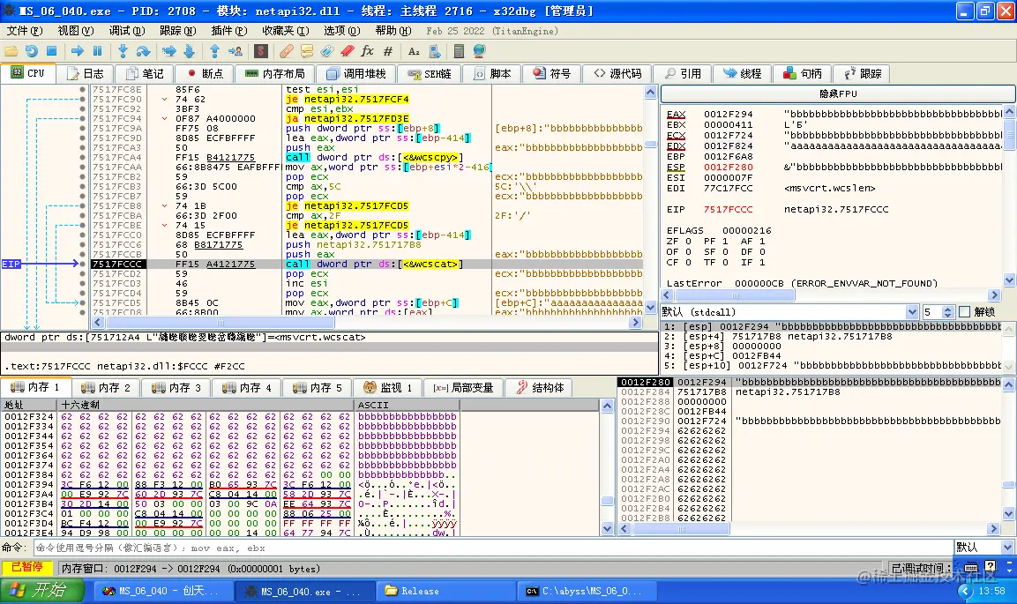The height and width of the screenshot is (604, 1017).
Task: Switch to the 内存布局 tab
Action: (x=275, y=74)
